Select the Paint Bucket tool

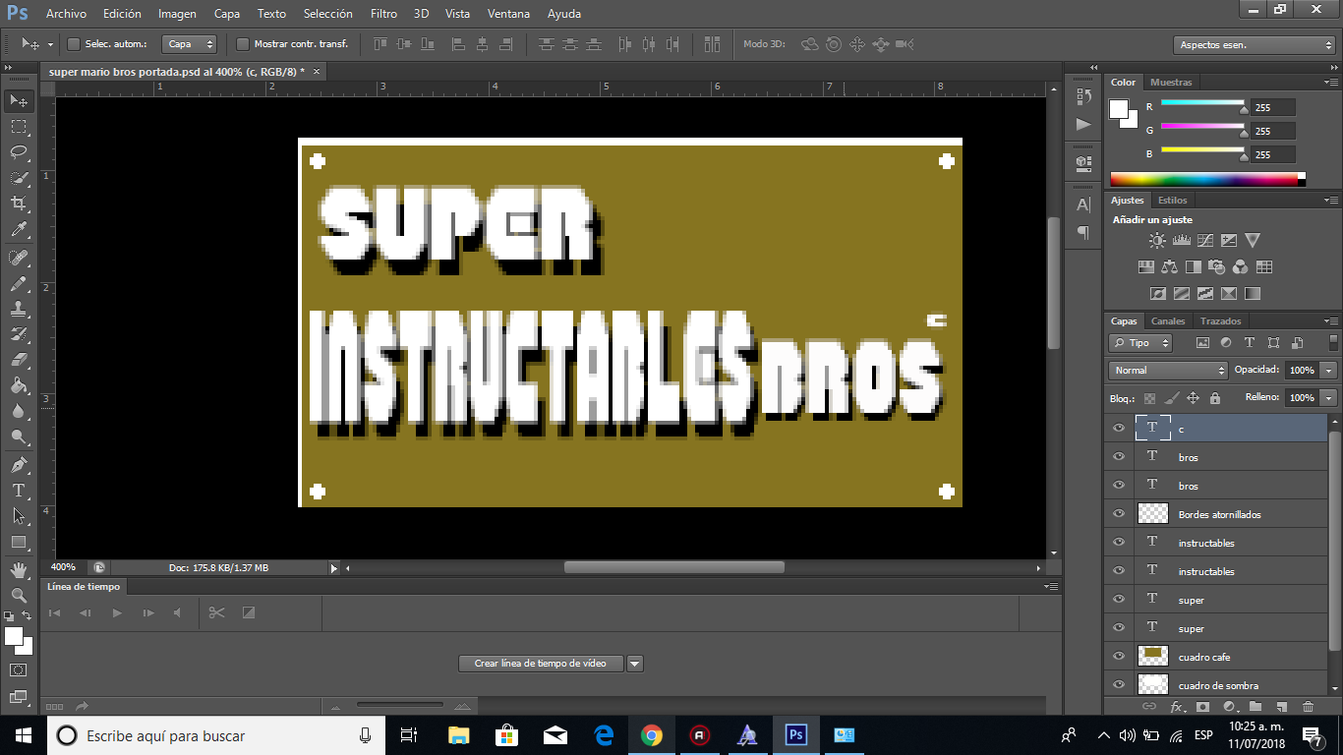(18, 385)
